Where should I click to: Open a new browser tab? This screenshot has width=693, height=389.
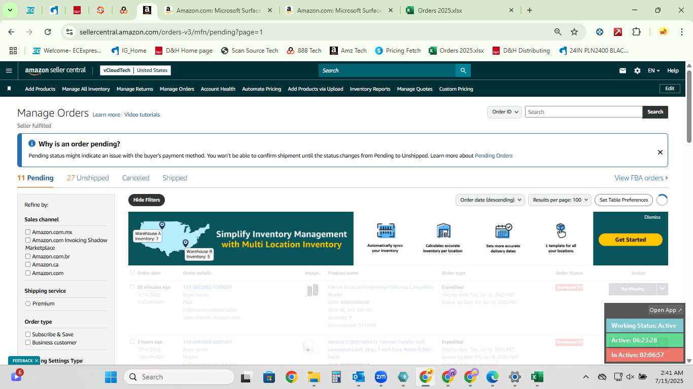point(530,10)
